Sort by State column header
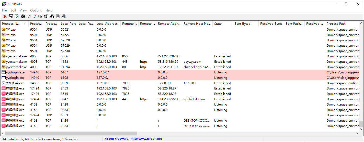Image resolution: width=364 pixels, height=142 pixels. 223,23
